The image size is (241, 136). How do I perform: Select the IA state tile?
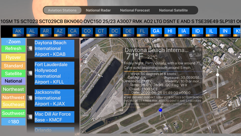tap(184, 32)
